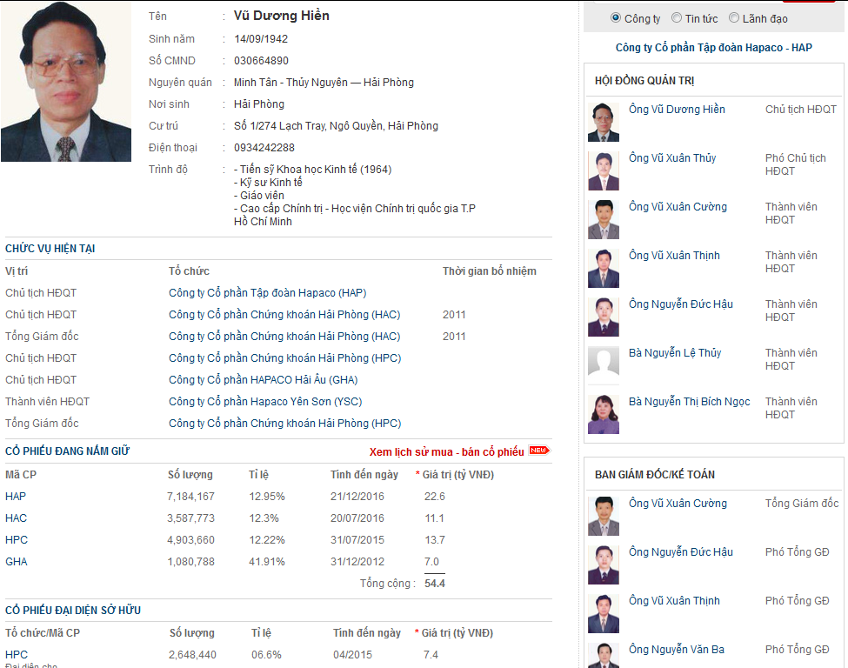Click Vũ Xuân Thịnh board photo thumbnail

(x=604, y=268)
